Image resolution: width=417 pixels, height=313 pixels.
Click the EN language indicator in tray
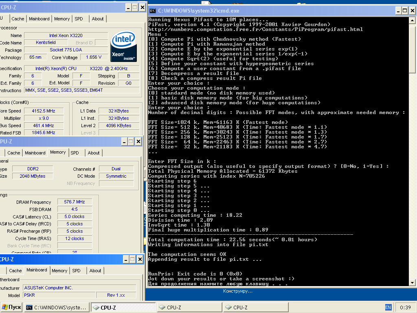[388, 307]
